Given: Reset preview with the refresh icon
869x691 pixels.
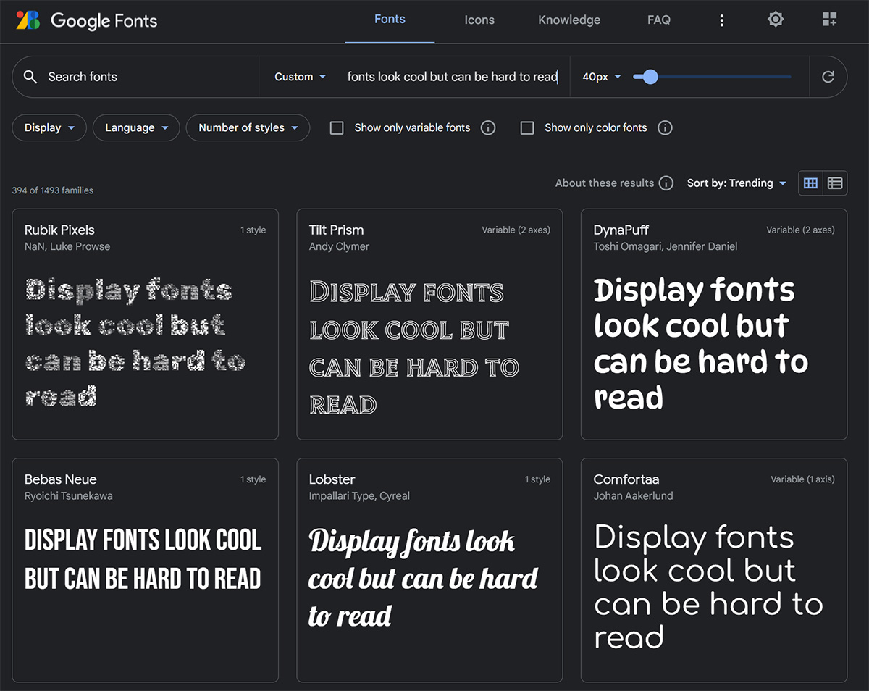Looking at the screenshot, I should click(x=828, y=77).
